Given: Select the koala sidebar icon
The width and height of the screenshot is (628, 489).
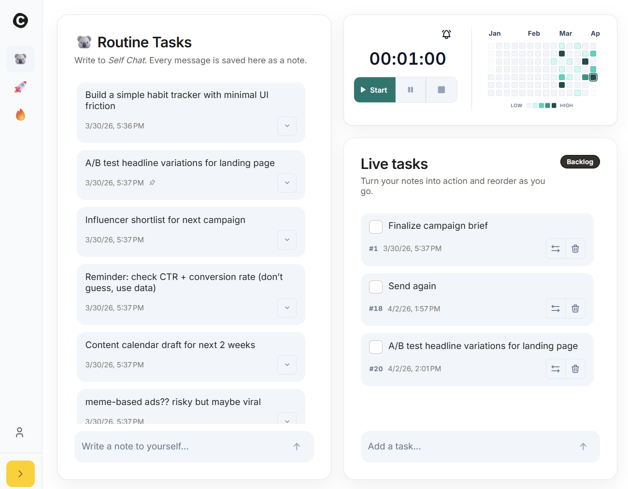Looking at the screenshot, I should pyautogui.click(x=20, y=59).
